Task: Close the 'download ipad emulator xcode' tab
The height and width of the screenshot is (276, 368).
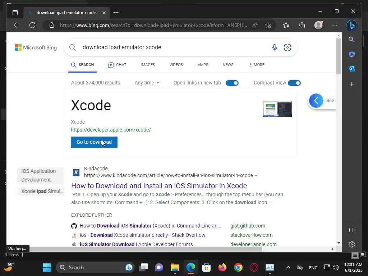Action: pyautogui.click(x=104, y=13)
